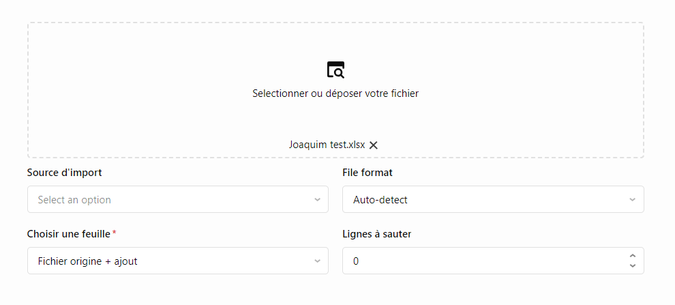
Task: Click the Joaquim test.xlsx file name
Action: 327,145
